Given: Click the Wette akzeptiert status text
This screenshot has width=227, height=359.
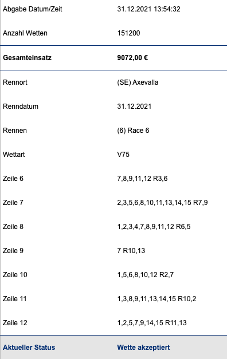Looking at the screenshot, I should coord(143,348).
